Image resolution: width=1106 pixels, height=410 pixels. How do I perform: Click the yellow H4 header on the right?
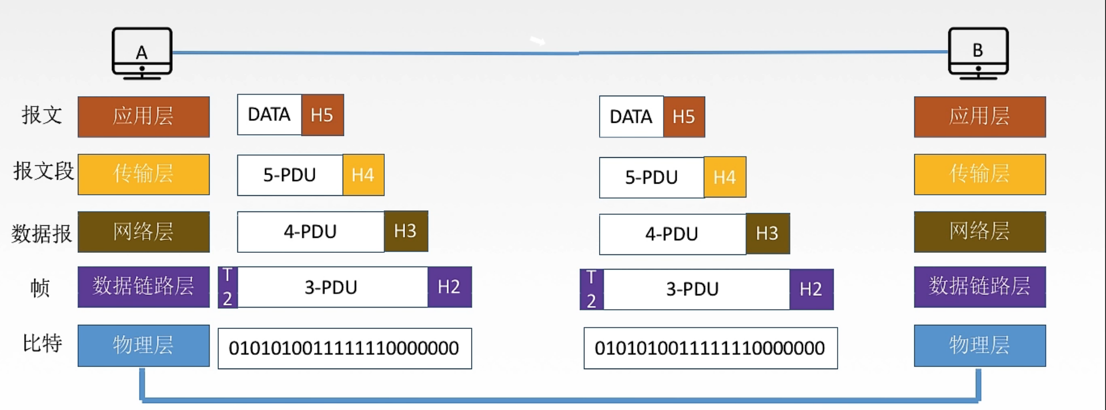(x=725, y=177)
